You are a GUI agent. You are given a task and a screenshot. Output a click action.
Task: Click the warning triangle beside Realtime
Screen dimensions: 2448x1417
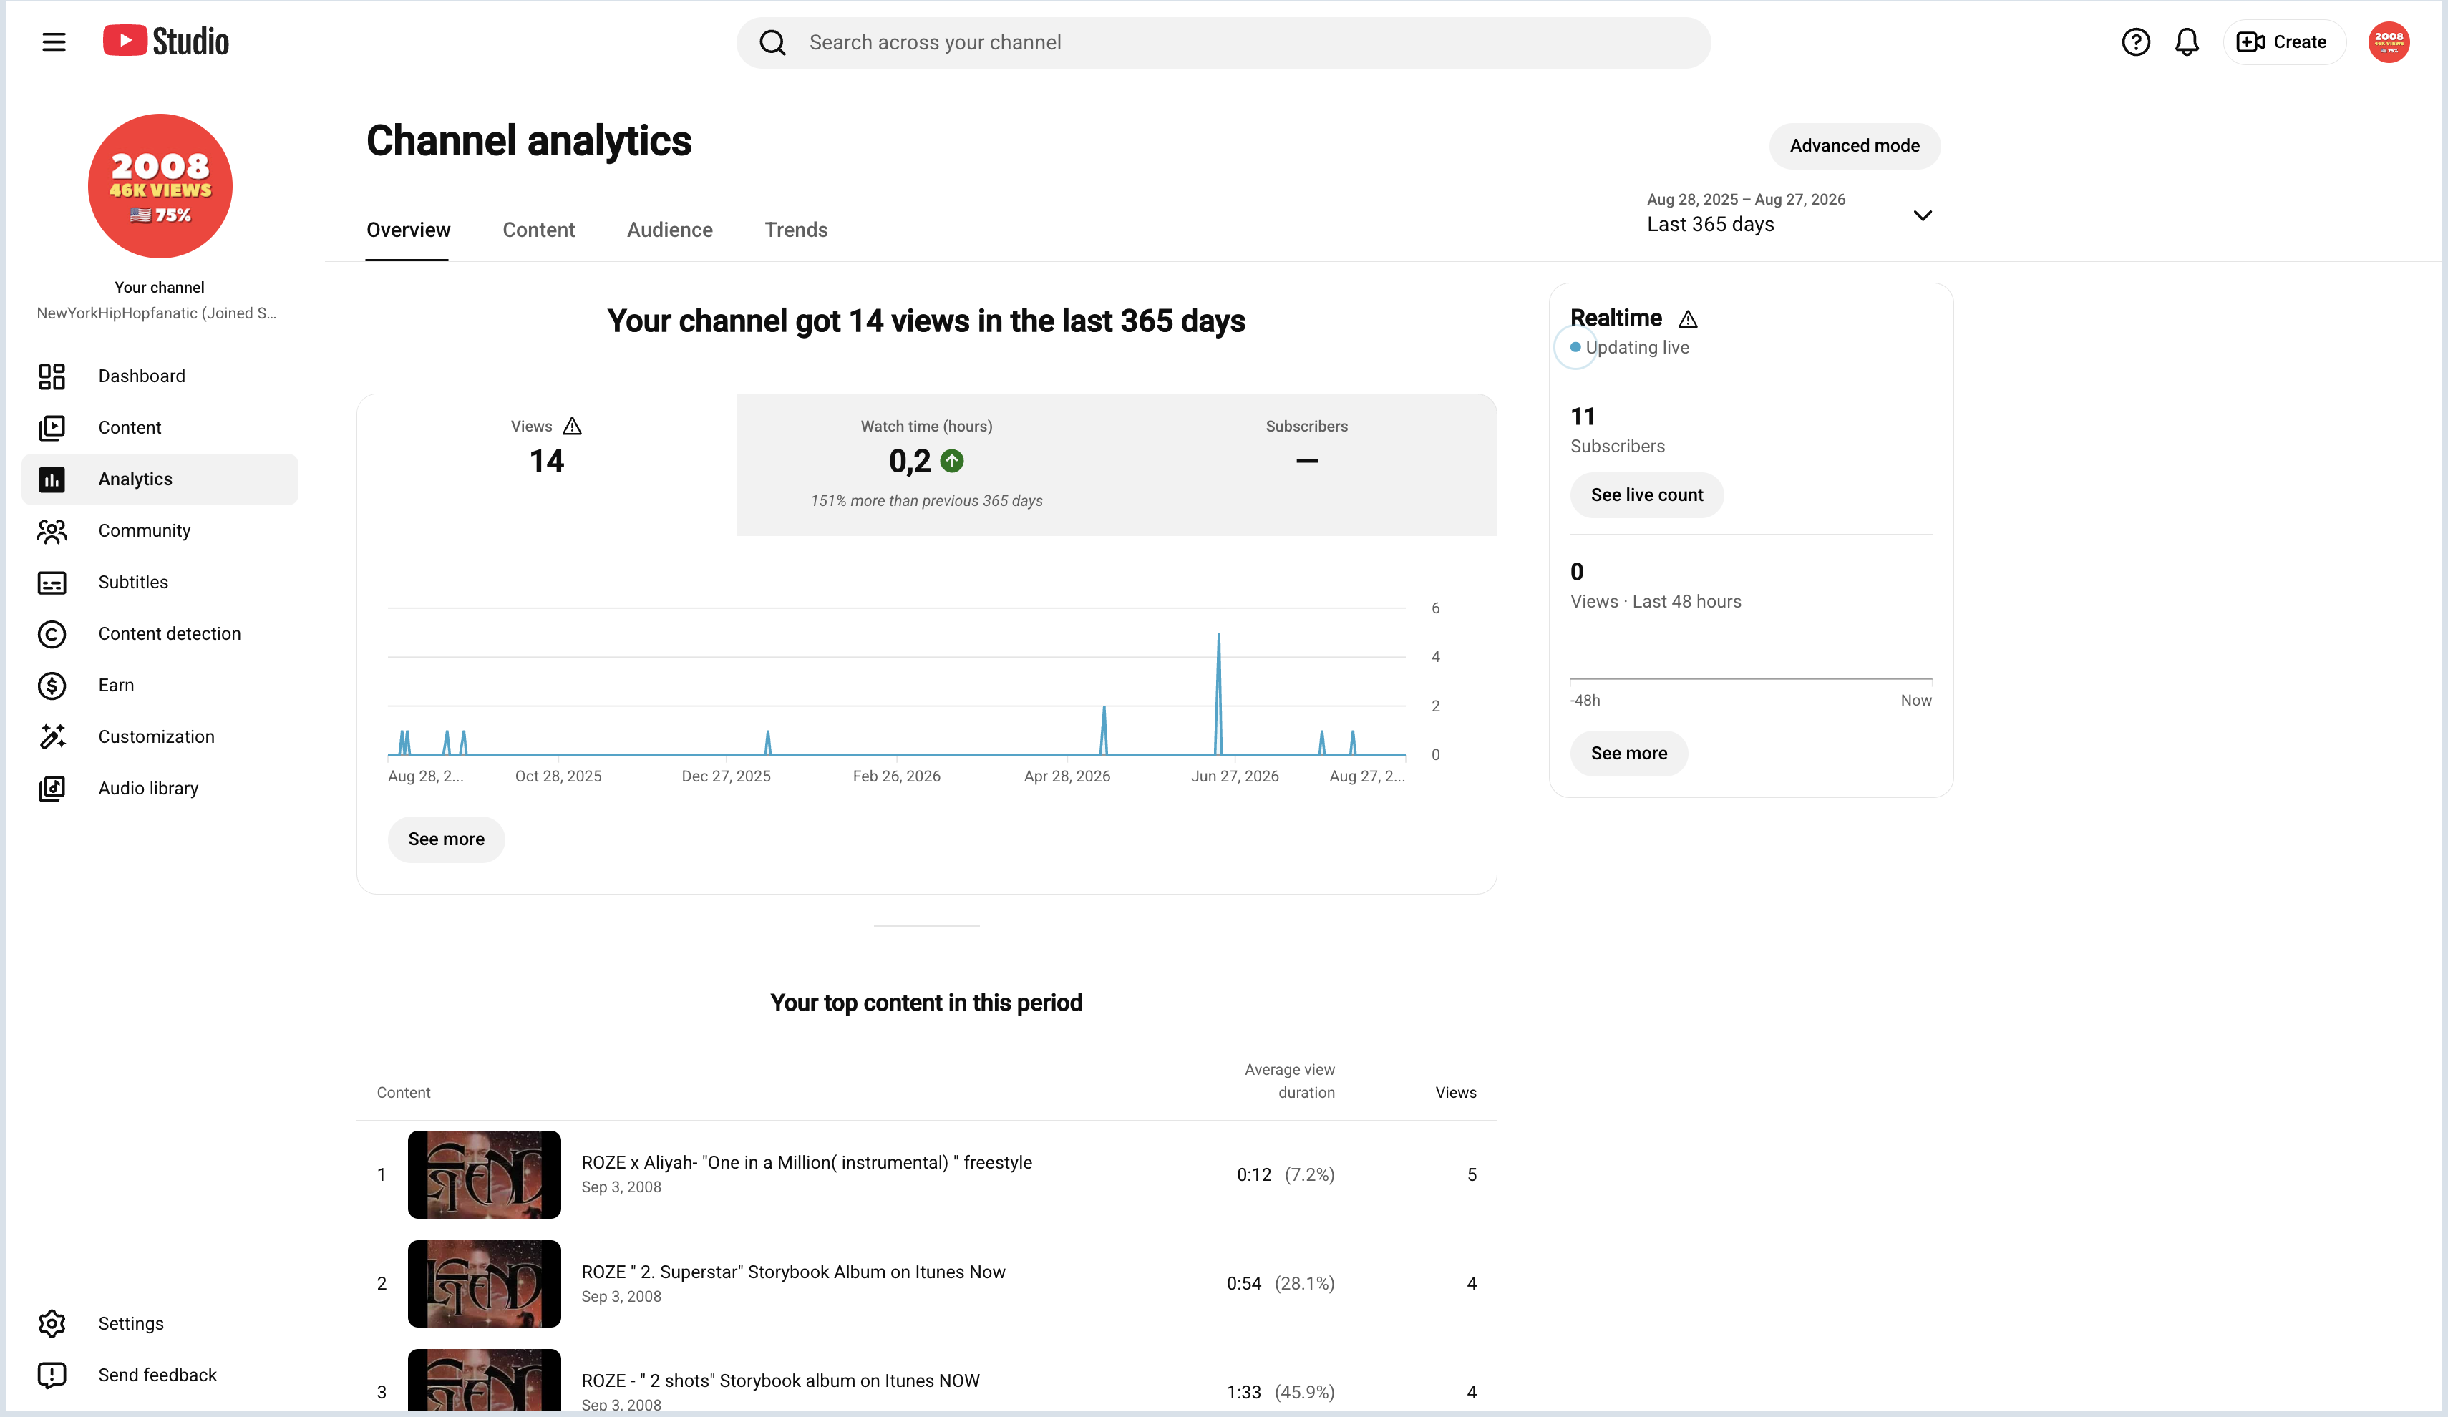click(x=1687, y=318)
